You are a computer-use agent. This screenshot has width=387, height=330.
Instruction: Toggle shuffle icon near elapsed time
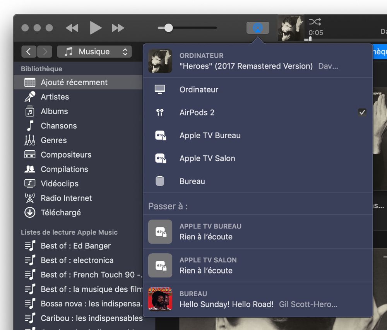tap(315, 22)
